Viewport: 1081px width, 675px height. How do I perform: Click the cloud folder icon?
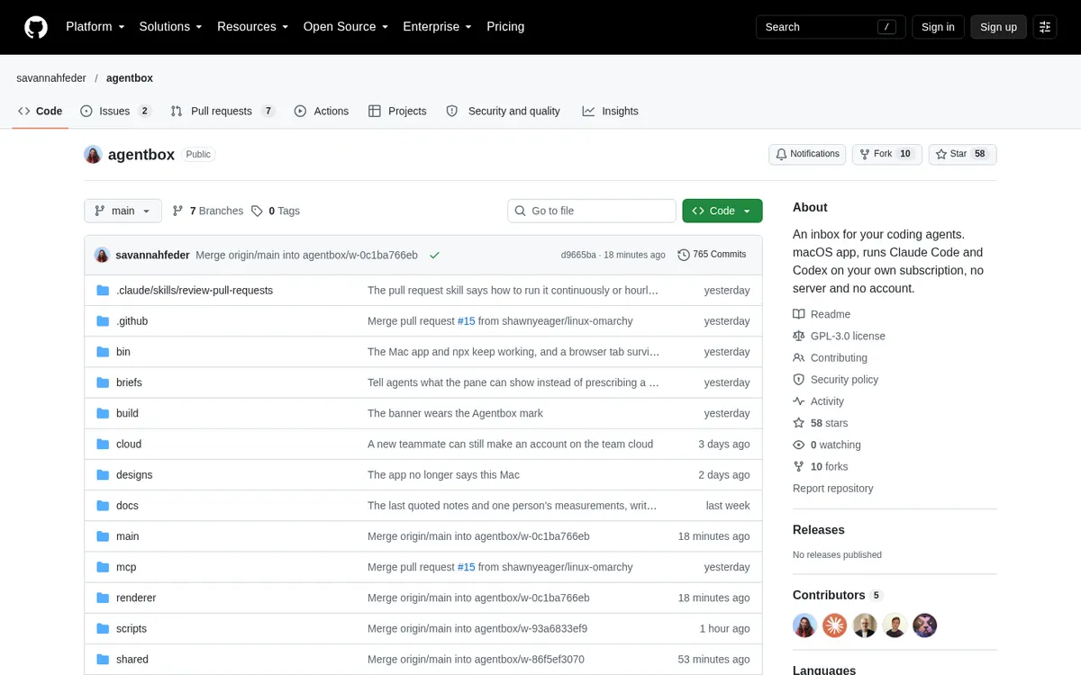[103, 444]
